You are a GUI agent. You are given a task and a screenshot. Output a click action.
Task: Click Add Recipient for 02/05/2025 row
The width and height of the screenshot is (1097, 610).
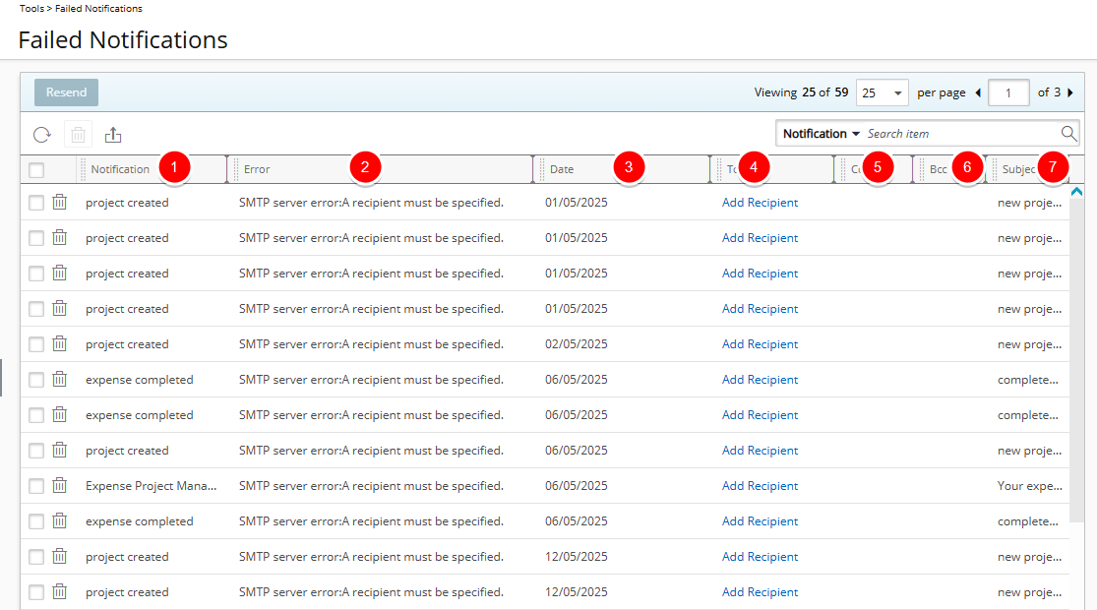pyautogui.click(x=760, y=344)
